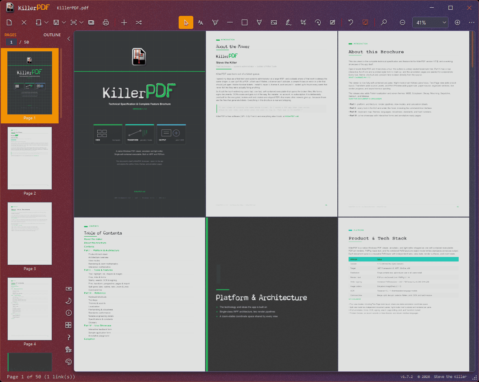The image size is (479, 382).
Task: Click '© 2026 Steve the Killer' in the status bar
Action: pos(442,377)
